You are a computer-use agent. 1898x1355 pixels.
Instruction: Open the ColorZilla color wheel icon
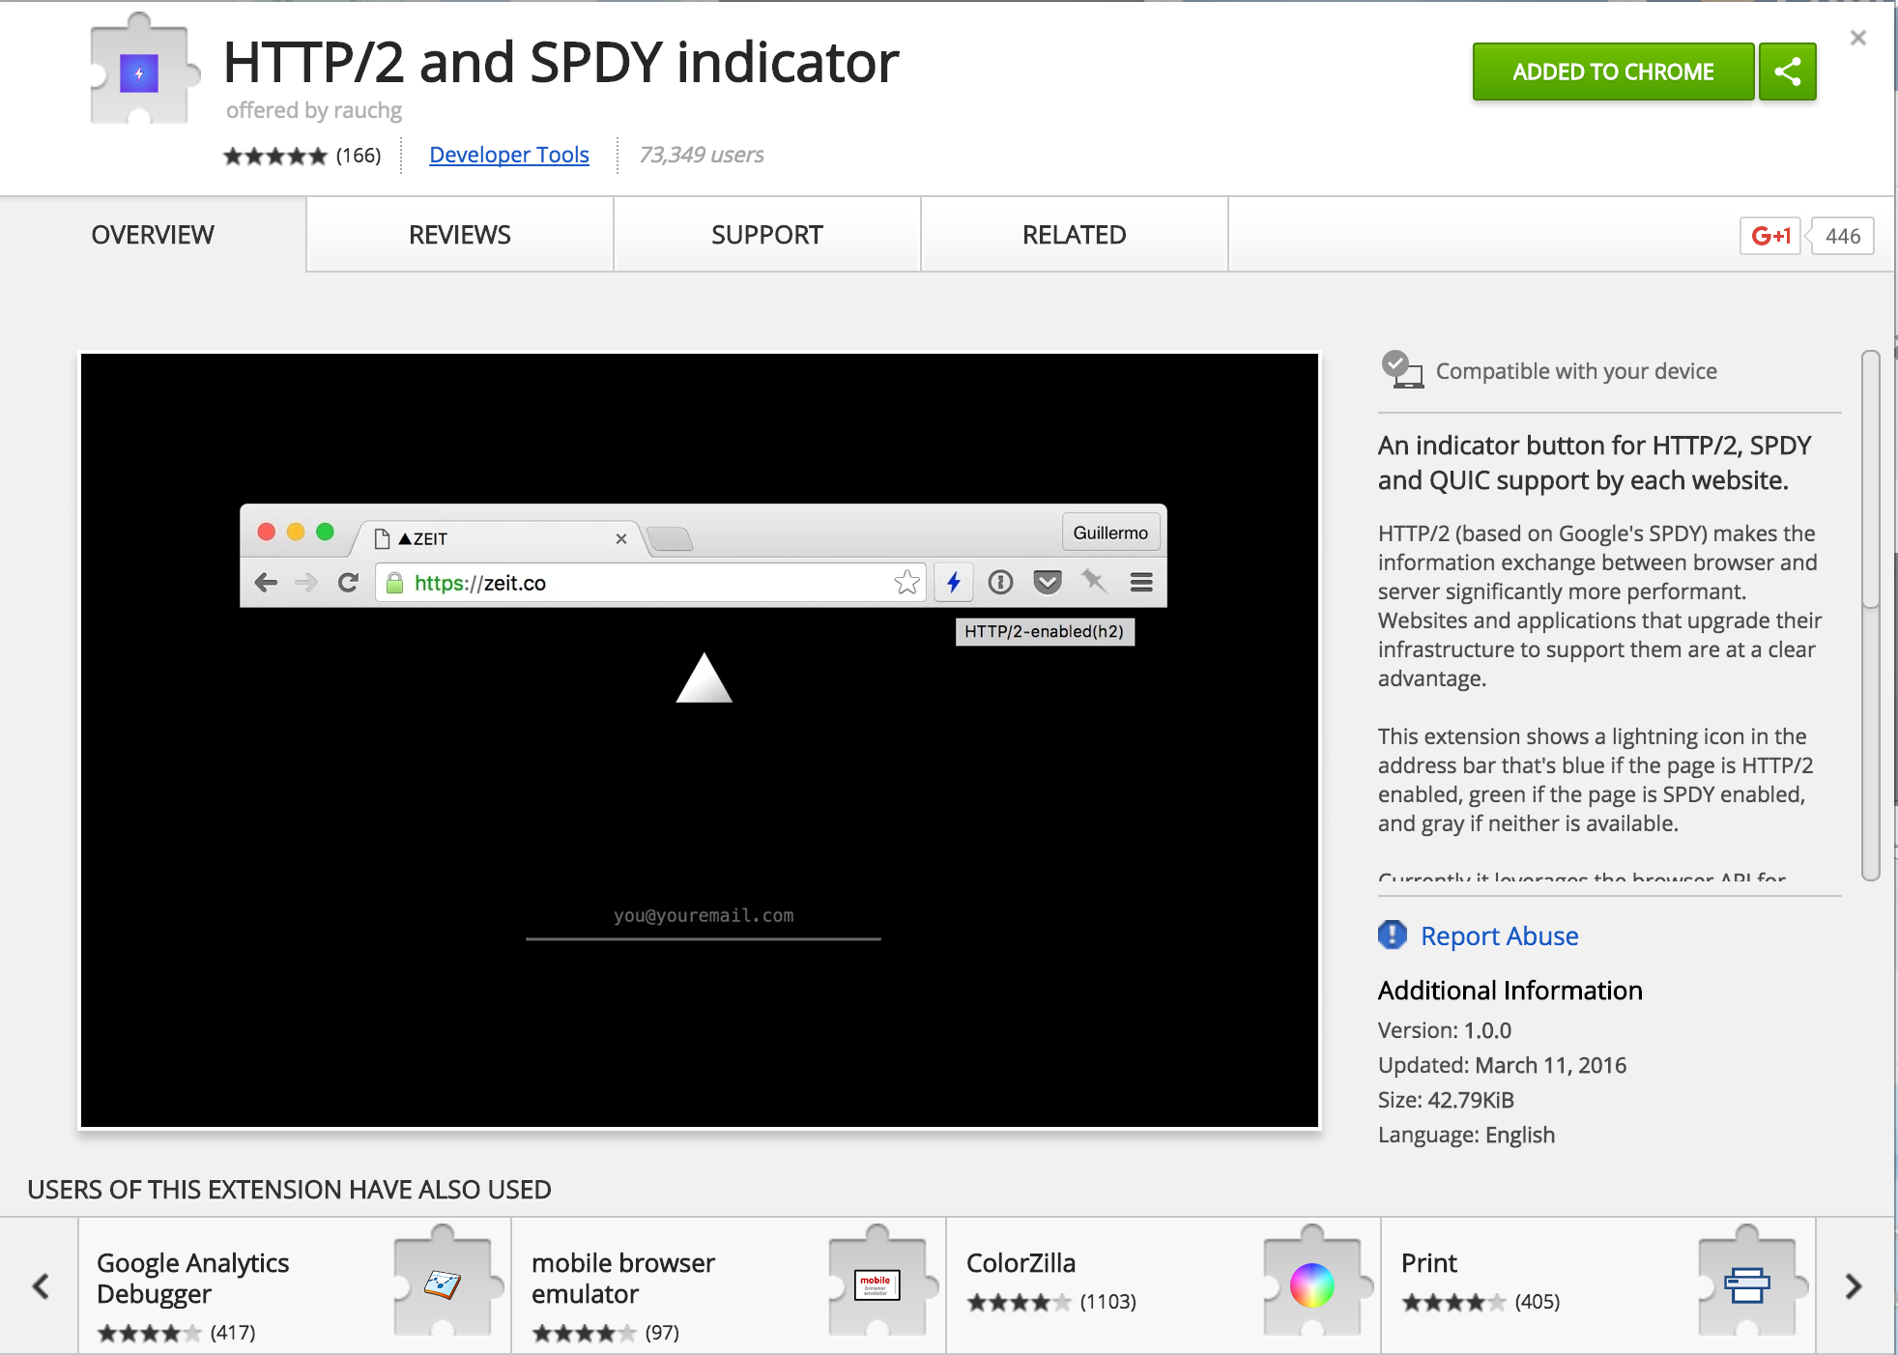click(x=1311, y=1284)
